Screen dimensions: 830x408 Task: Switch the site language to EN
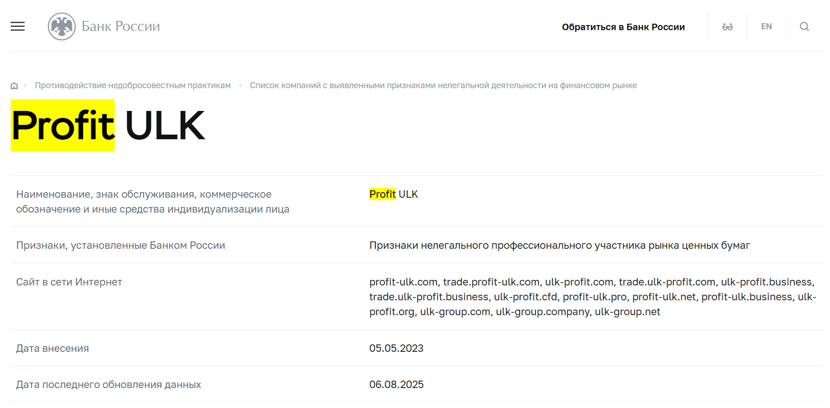click(x=766, y=26)
